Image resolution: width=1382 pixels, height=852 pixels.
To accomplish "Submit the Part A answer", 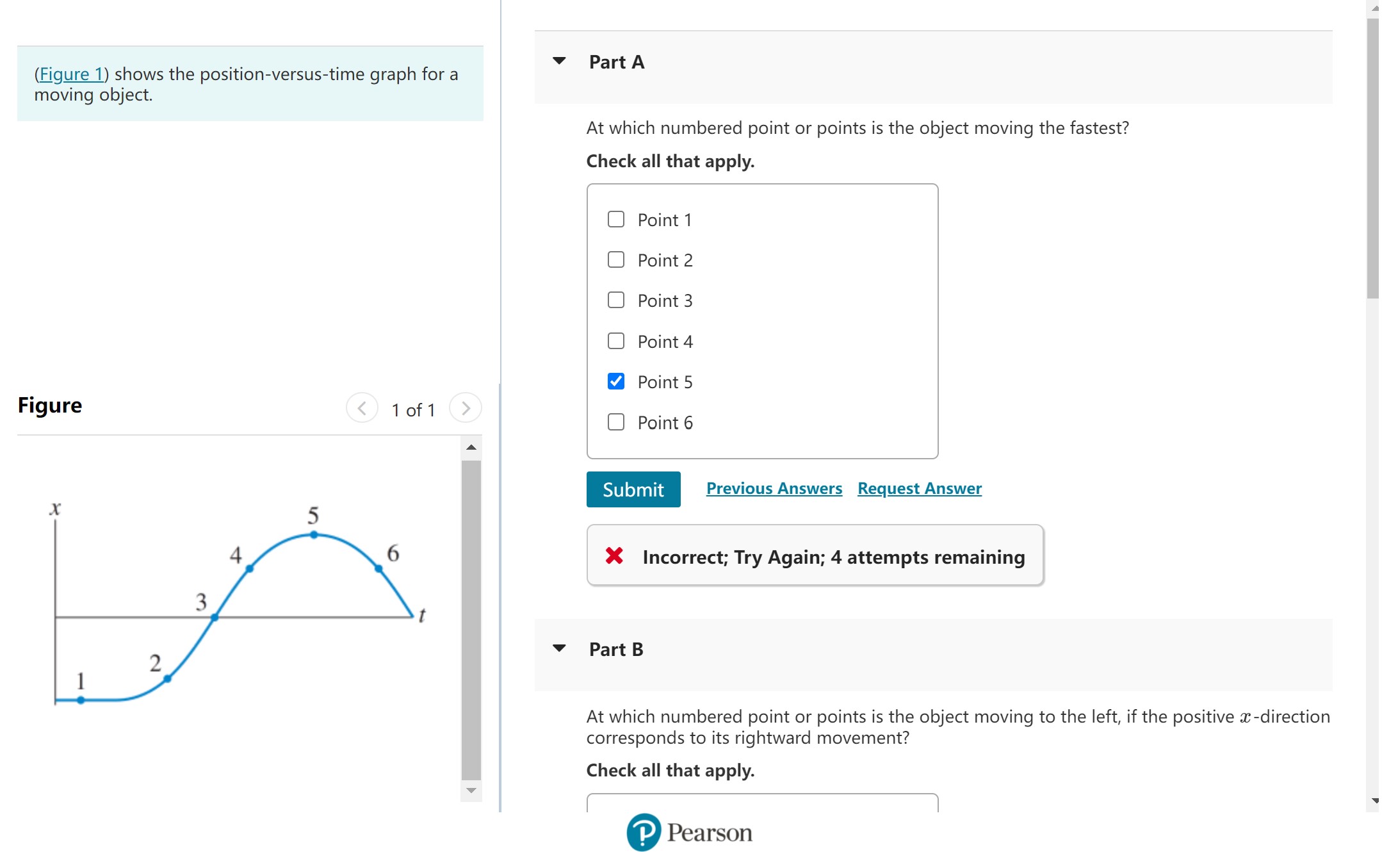I will 633,489.
